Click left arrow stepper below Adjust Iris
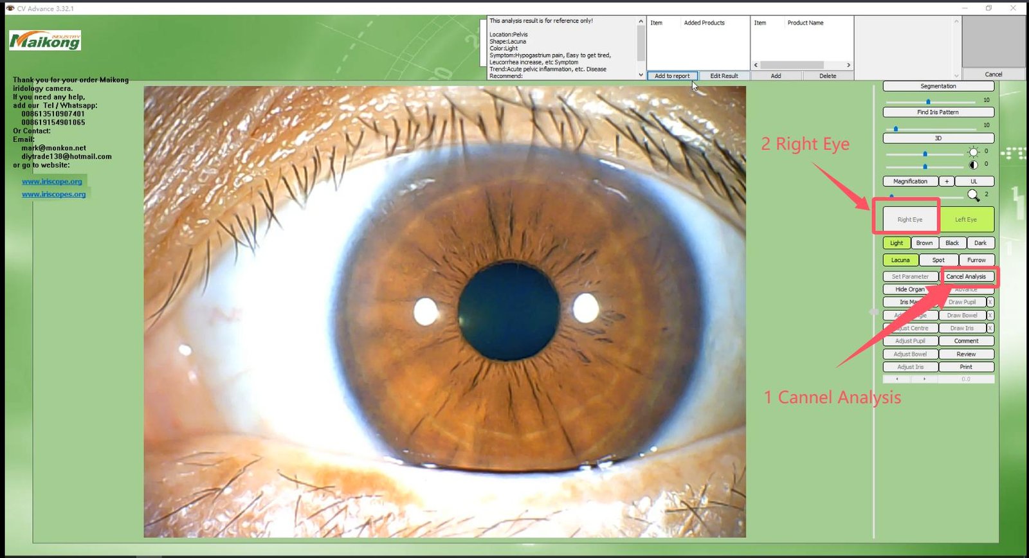This screenshot has height=558, width=1029. (897, 379)
